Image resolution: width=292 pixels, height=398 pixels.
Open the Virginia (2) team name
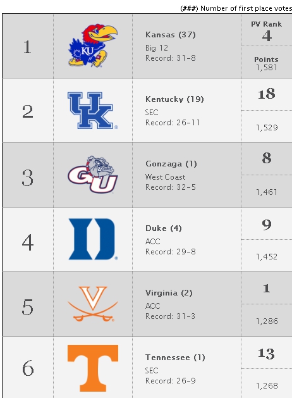(x=169, y=293)
